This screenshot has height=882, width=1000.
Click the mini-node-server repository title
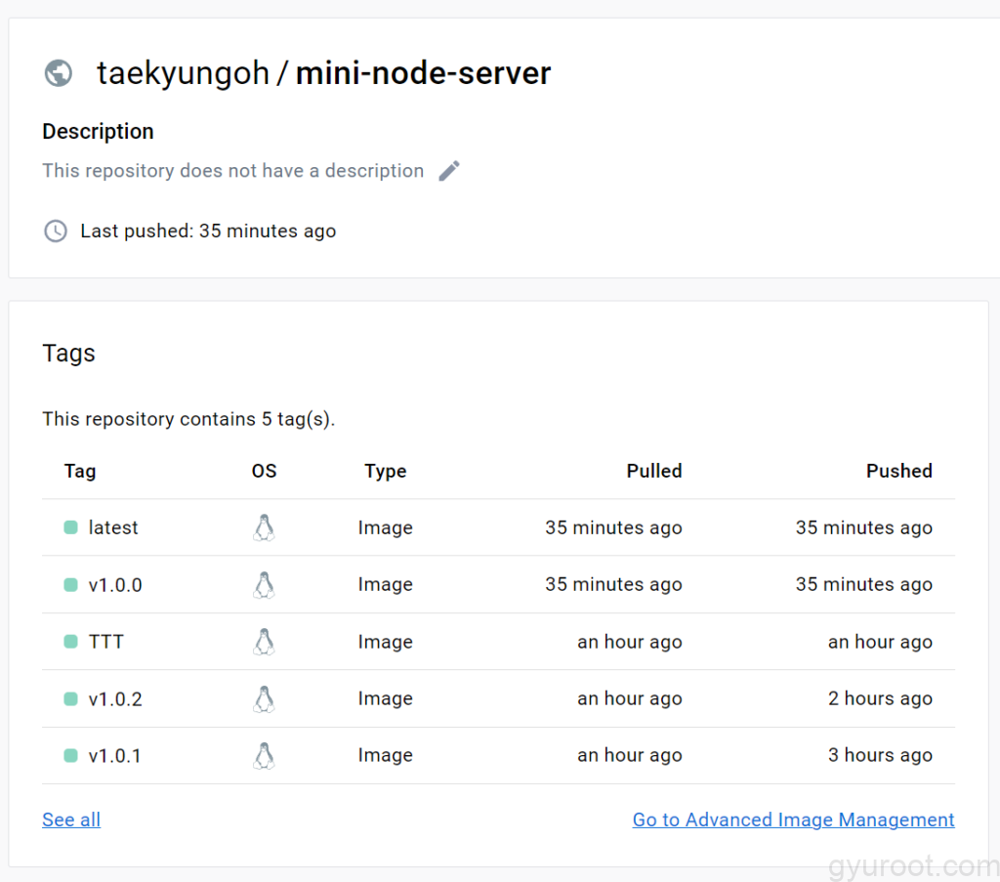coord(423,73)
